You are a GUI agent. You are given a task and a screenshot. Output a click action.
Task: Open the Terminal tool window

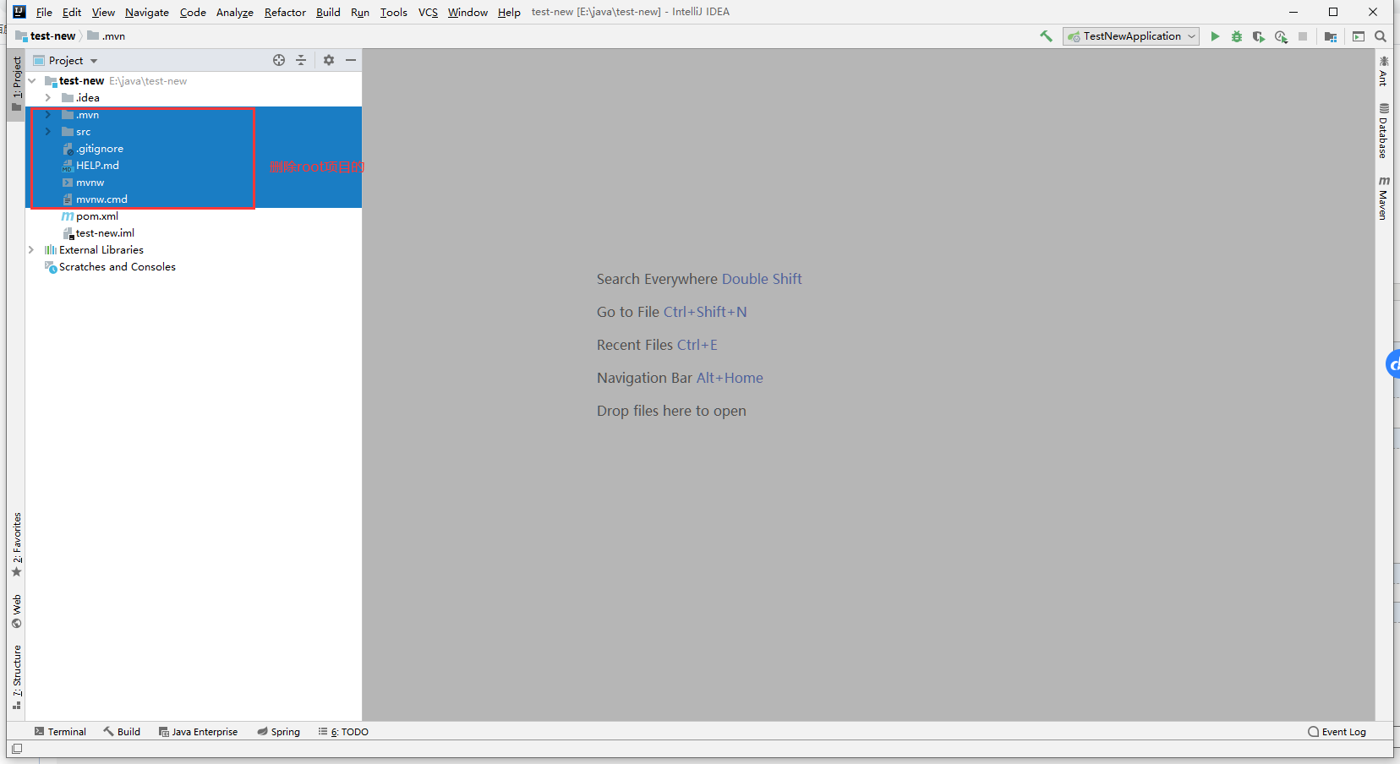tap(60, 732)
